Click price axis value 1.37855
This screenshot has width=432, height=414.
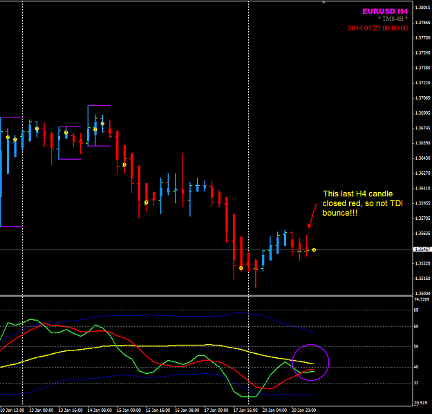422,23
